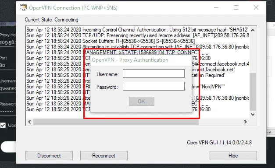Screen dimensions: 275x168
Task: Click the 'OpenVPN GUI 11.14.0.0/2.4.8' version text
Action: [219, 143]
